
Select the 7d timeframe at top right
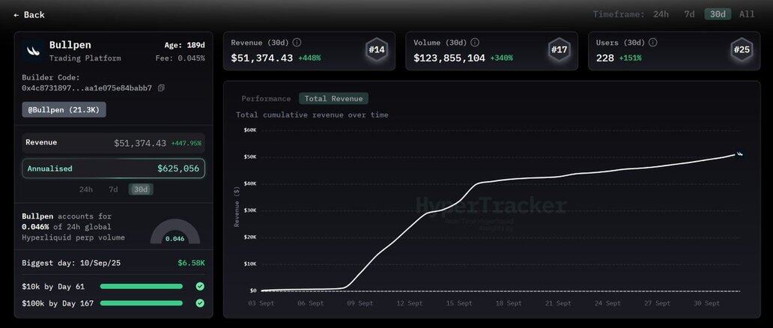[x=689, y=14]
